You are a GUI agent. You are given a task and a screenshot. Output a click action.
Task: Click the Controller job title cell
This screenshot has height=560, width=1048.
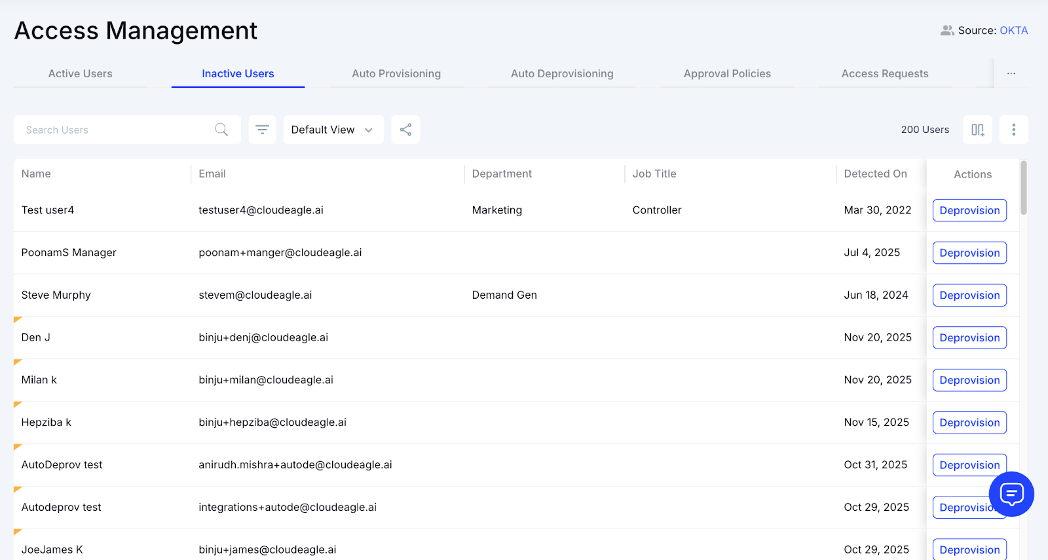pyautogui.click(x=657, y=210)
